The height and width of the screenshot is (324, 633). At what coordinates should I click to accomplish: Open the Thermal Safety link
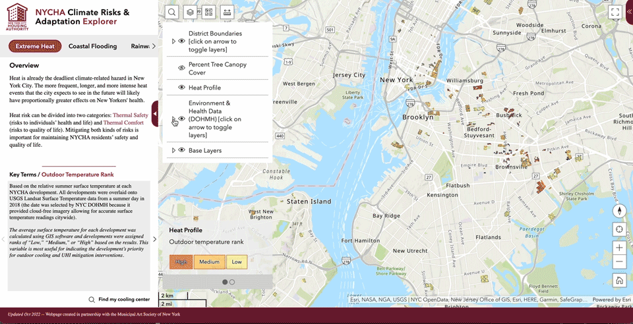click(x=131, y=115)
